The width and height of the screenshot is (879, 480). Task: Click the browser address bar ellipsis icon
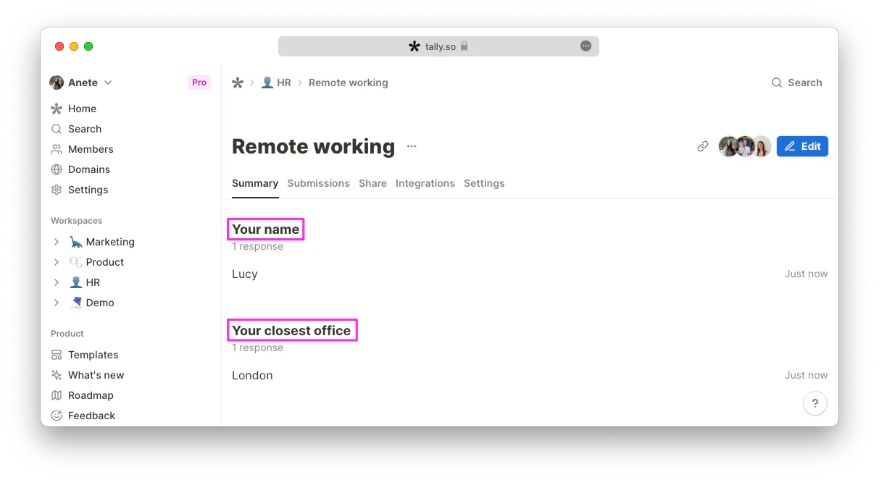coord(586,46)
